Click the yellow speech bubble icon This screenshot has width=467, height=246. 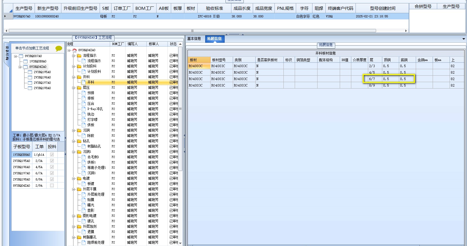point(59,48)
